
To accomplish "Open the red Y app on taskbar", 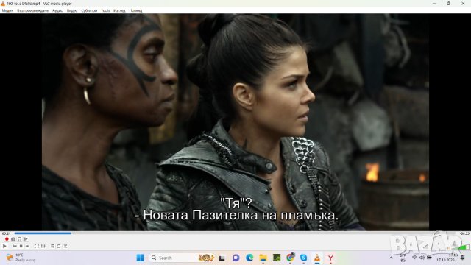I will (330, 258).
